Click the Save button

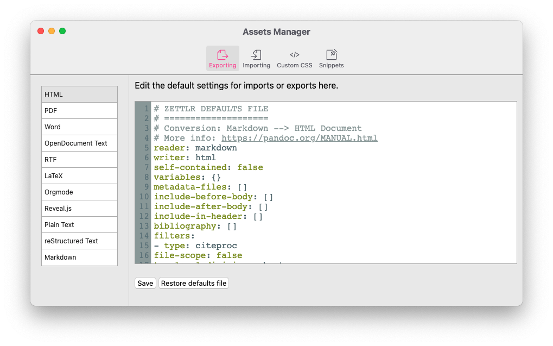click(145, 282)
